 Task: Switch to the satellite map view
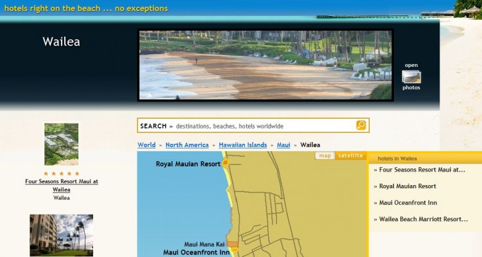pos(351,155)
